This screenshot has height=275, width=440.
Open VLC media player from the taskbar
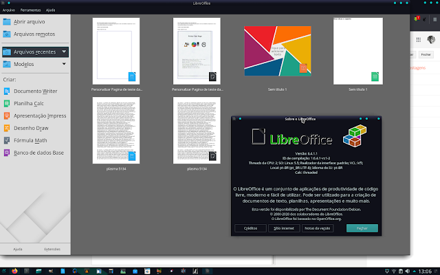pyautogui.click(x=87, y=271)
